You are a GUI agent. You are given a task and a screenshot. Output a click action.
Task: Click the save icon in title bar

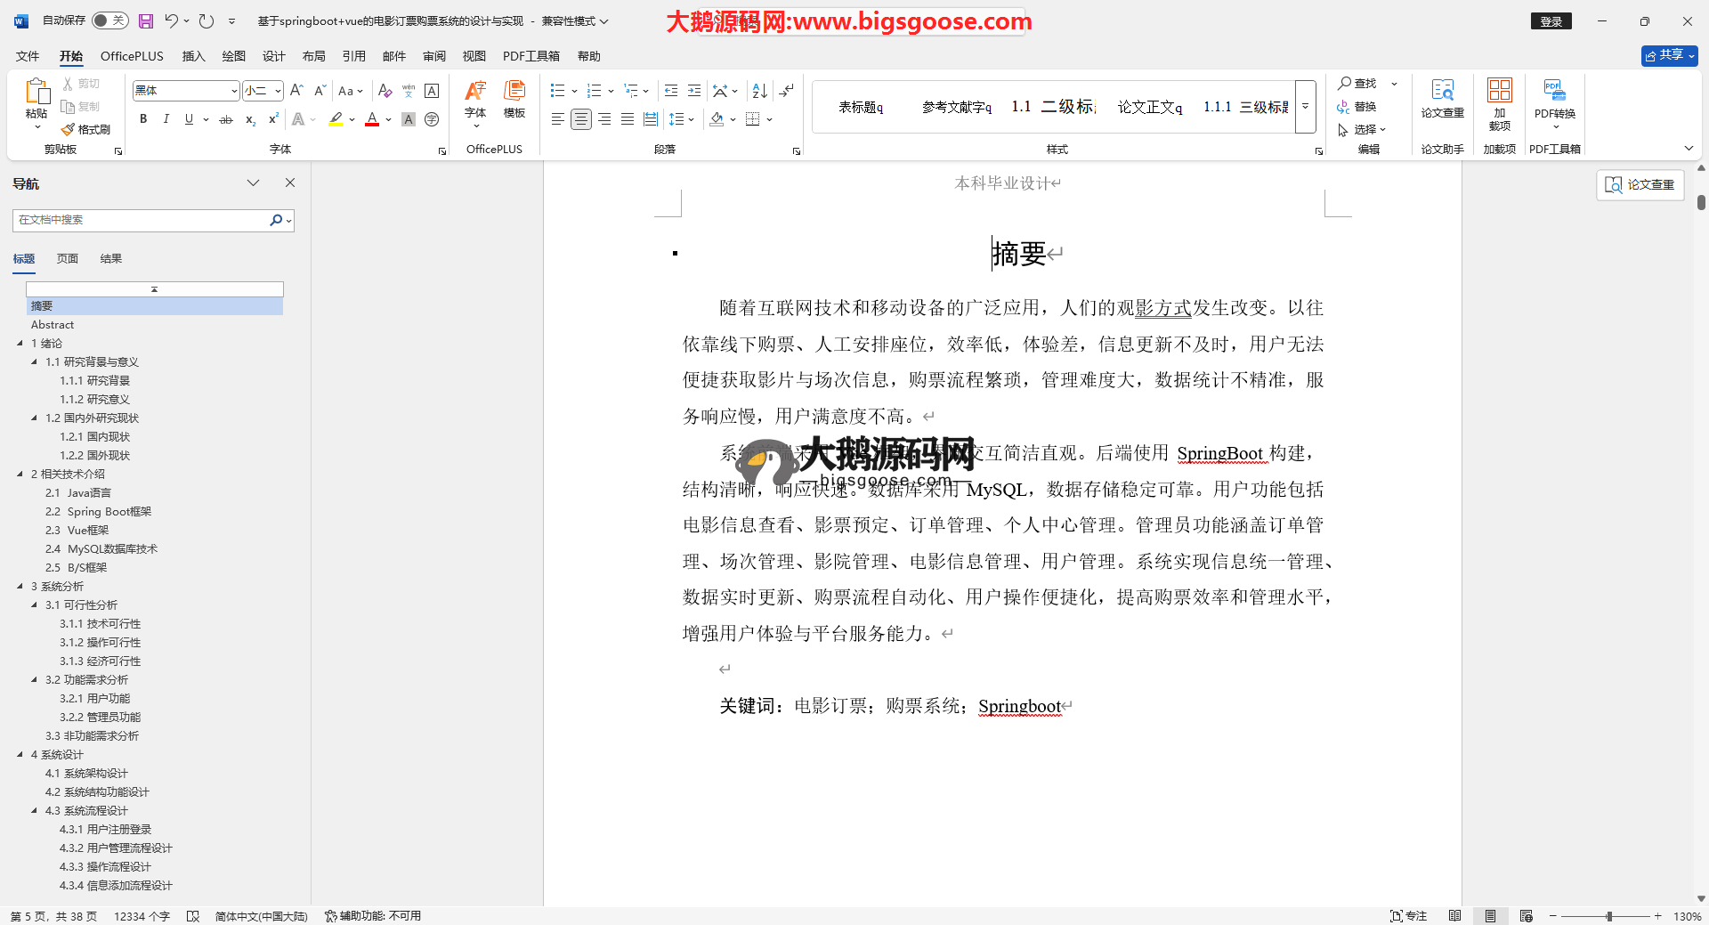click(x=146, y=20)
